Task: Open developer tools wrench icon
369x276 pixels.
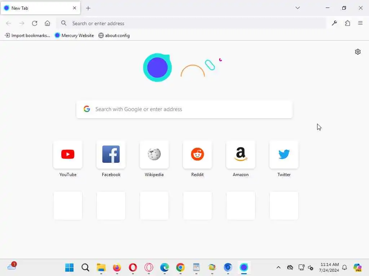Action: (334, 23)
